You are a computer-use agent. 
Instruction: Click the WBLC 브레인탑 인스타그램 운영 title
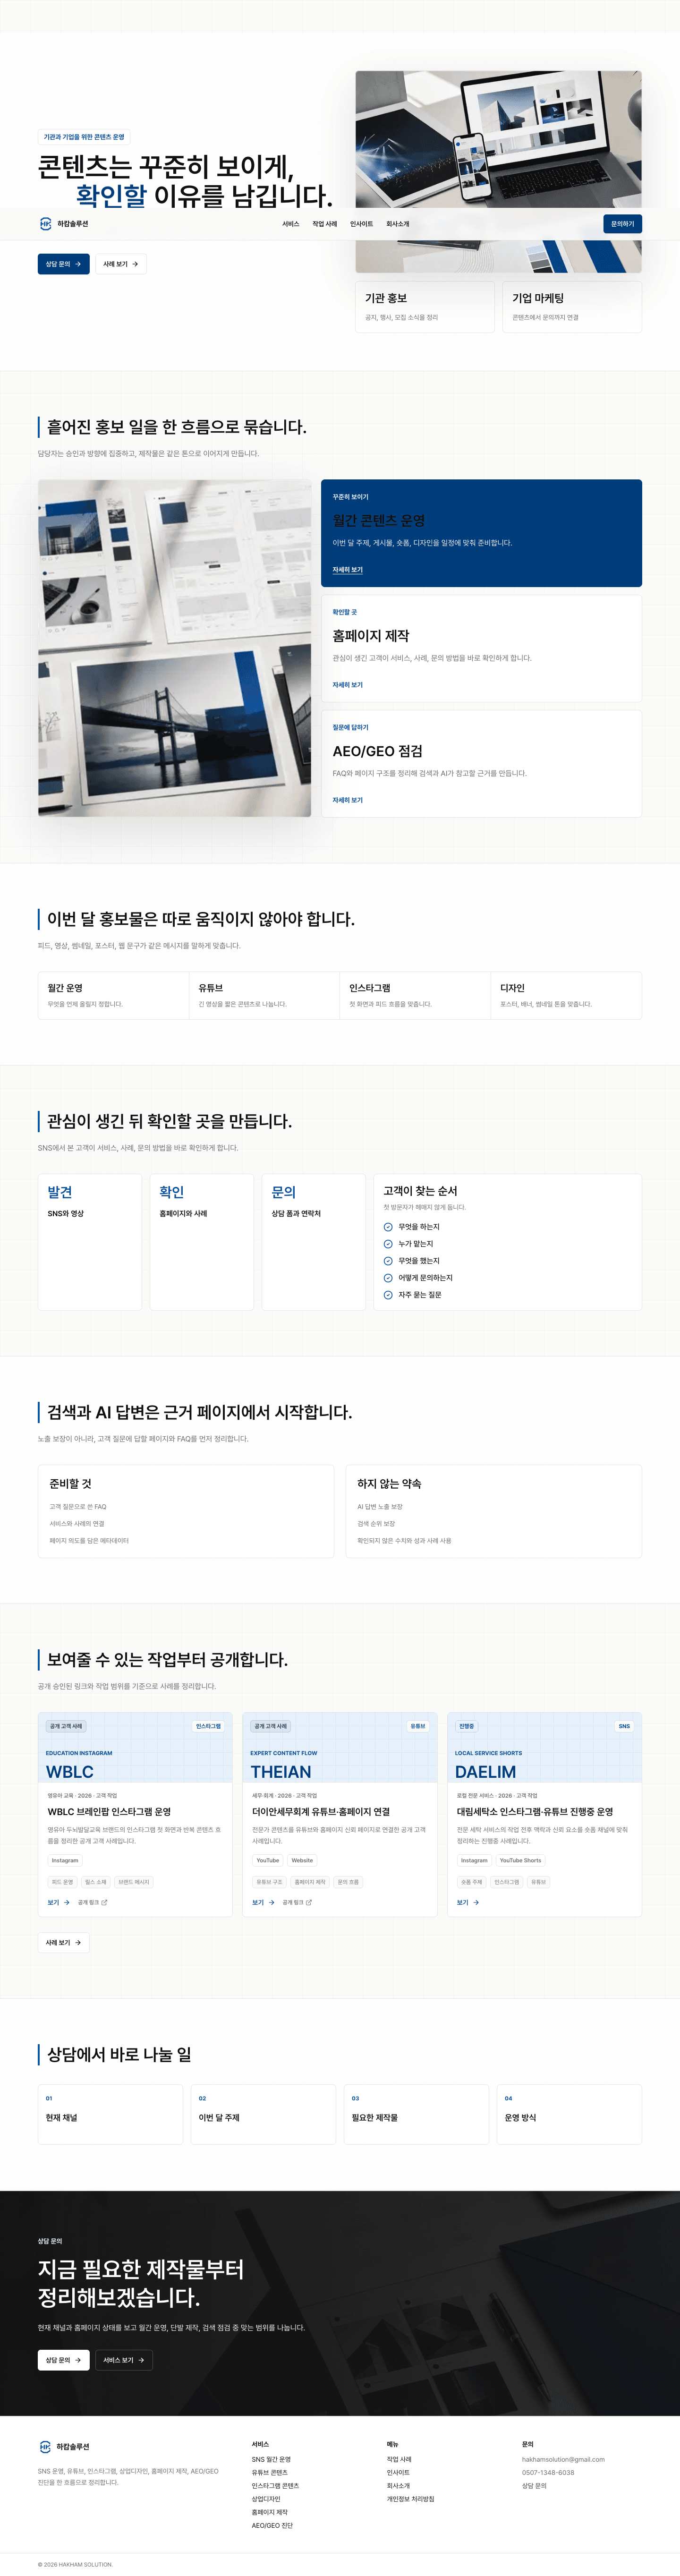[x=109, y=1811]
